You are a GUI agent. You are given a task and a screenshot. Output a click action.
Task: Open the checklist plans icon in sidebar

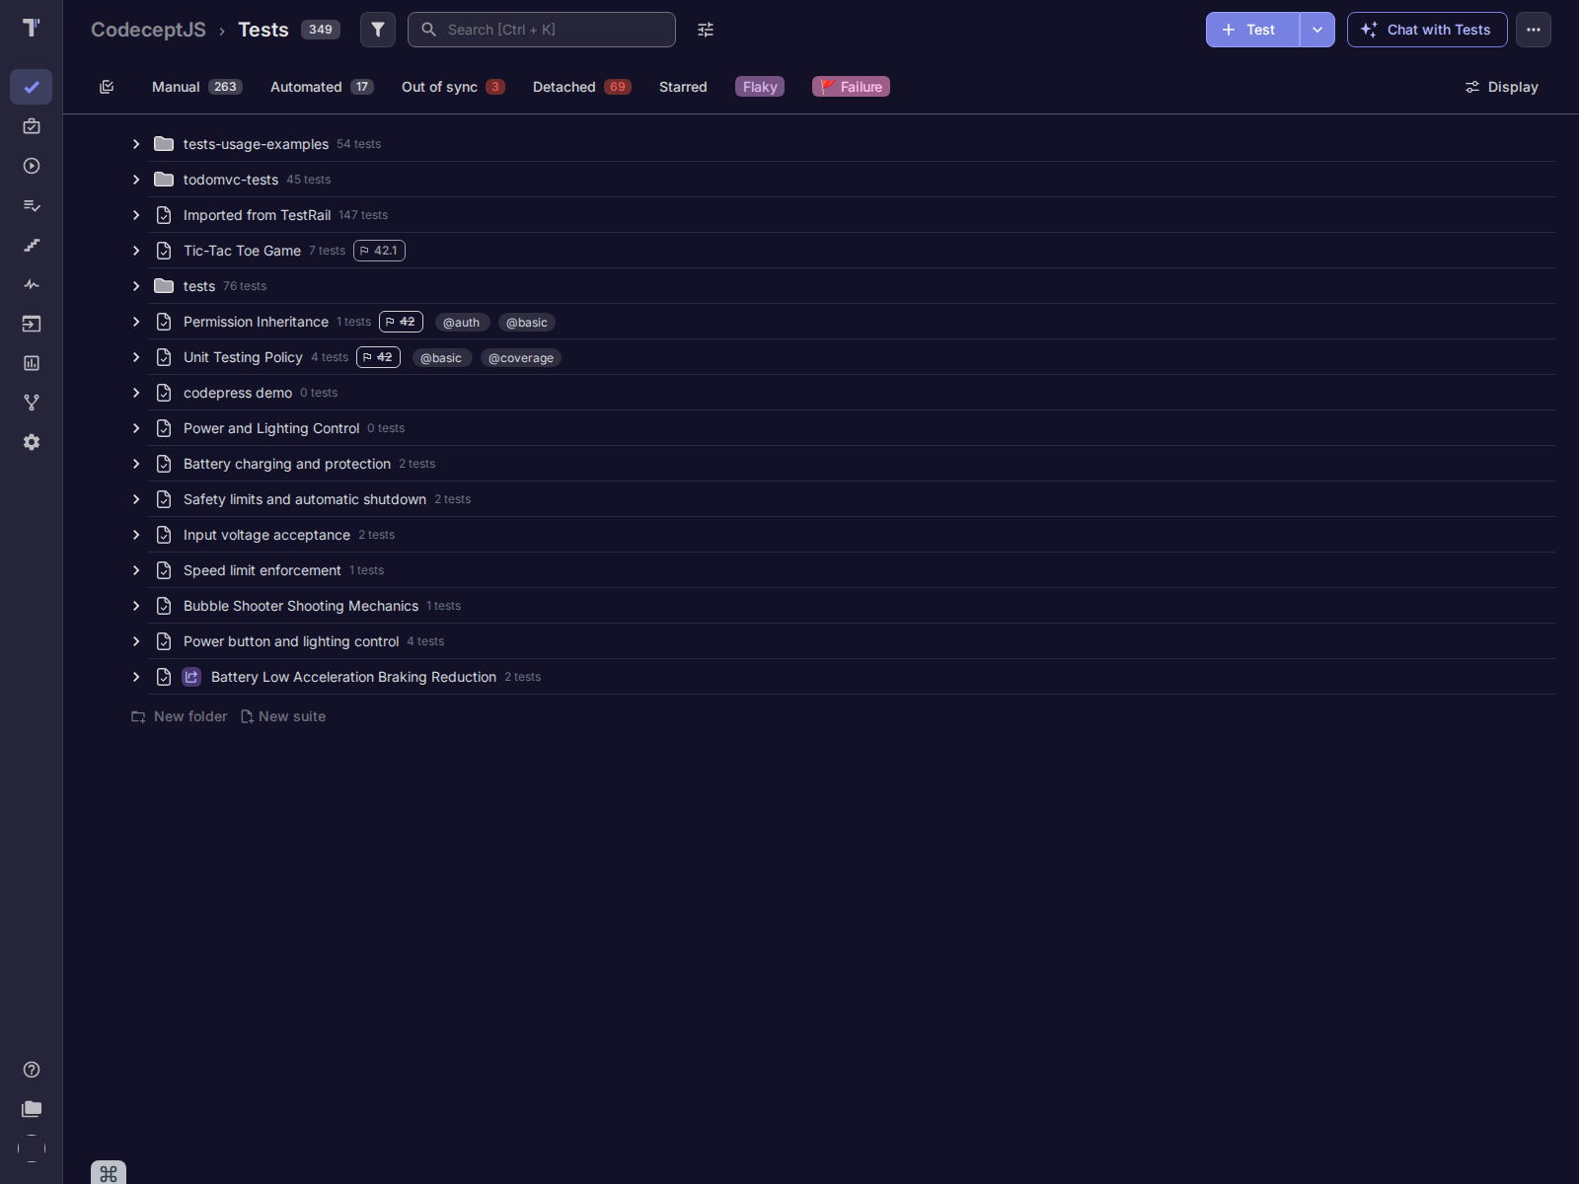(x=32, y=205)
